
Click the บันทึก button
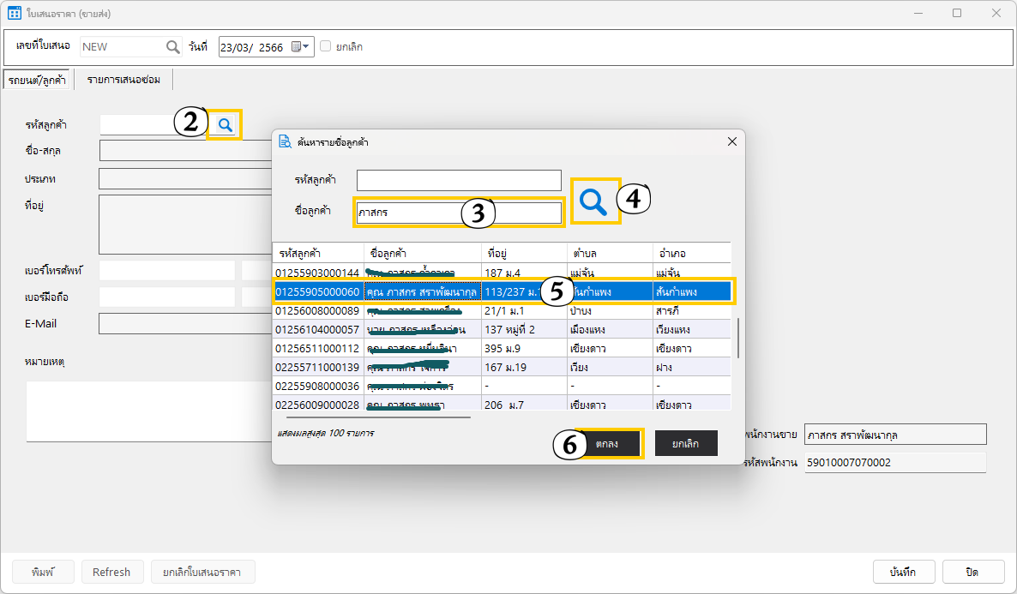(903, 572)
